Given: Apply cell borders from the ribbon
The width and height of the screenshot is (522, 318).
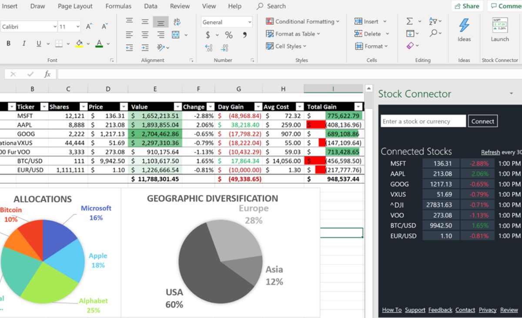Looking at the screenshot, I should (x=58, y=43).
